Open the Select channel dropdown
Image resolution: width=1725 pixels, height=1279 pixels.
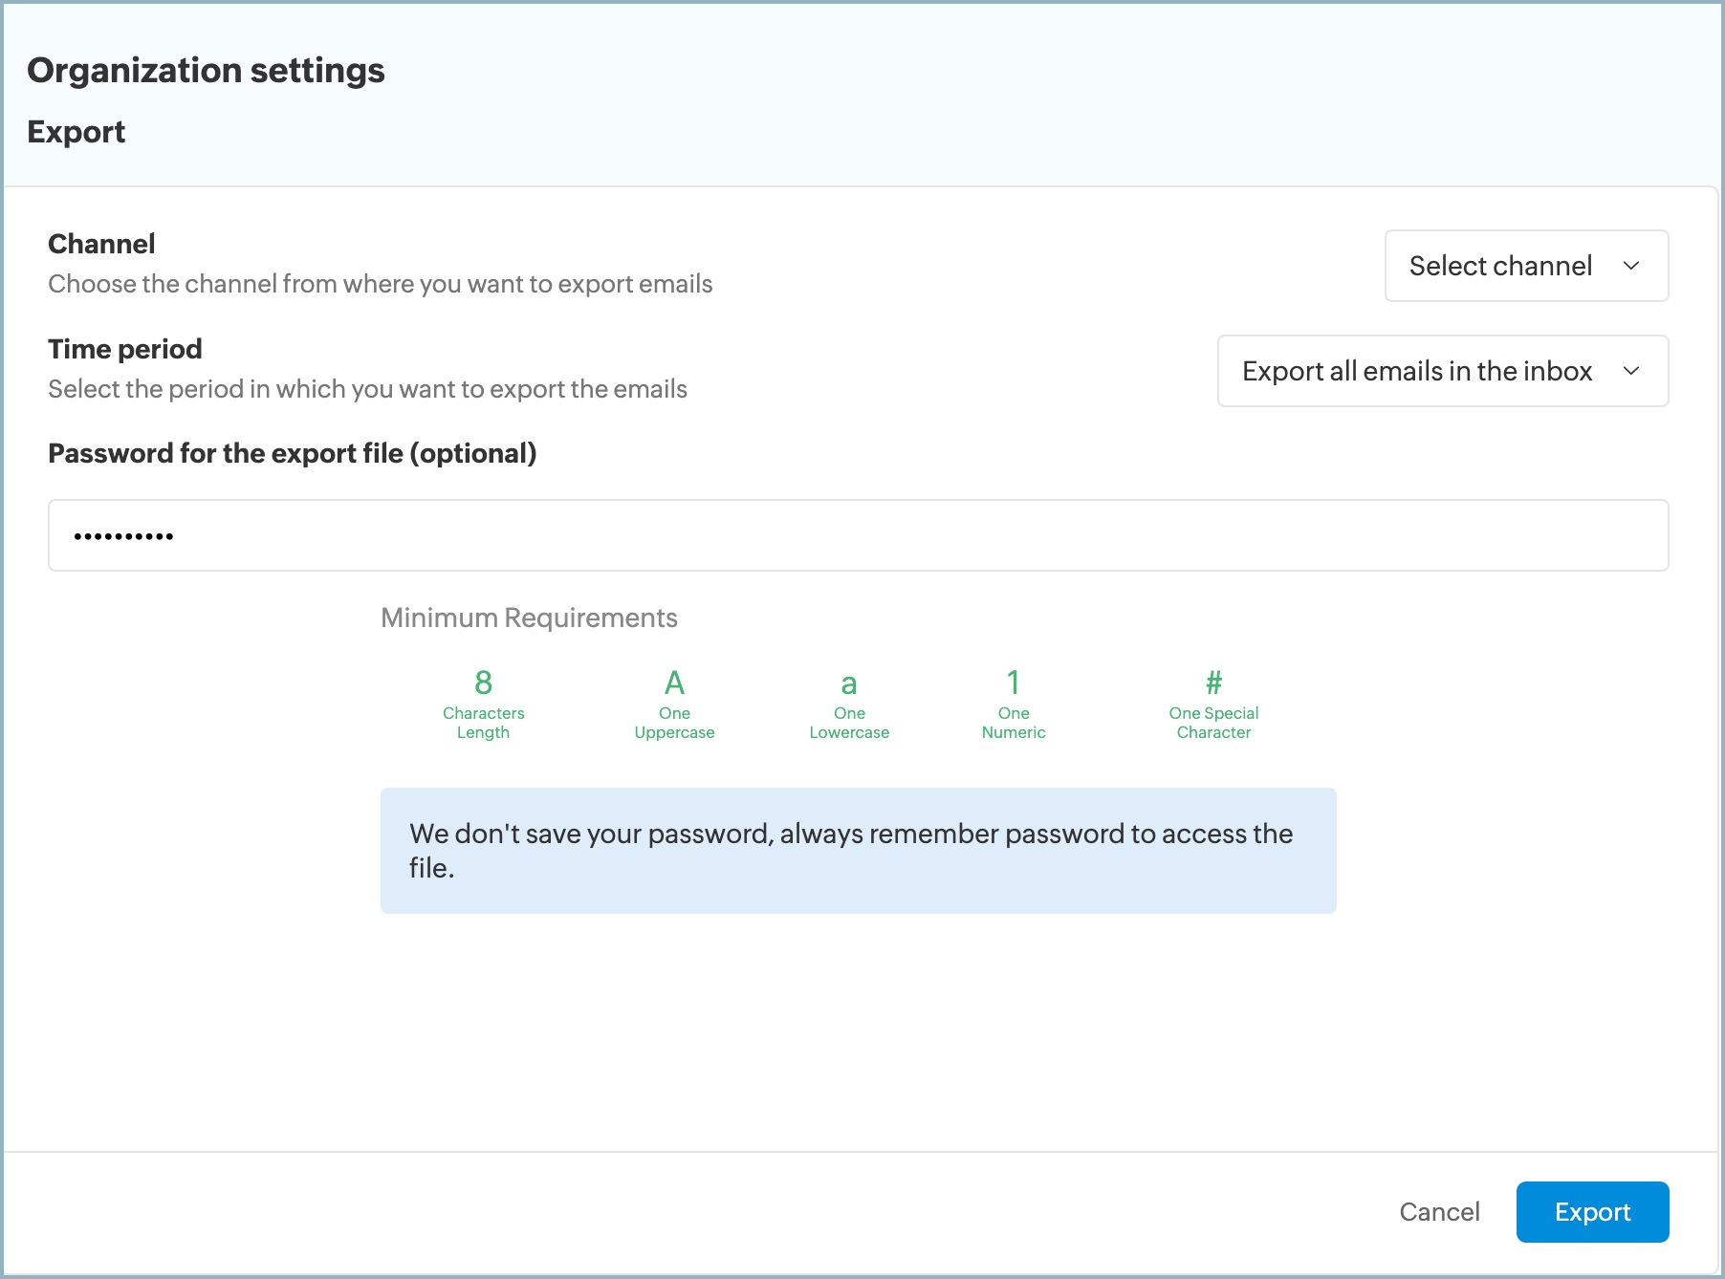(1525, 266)
